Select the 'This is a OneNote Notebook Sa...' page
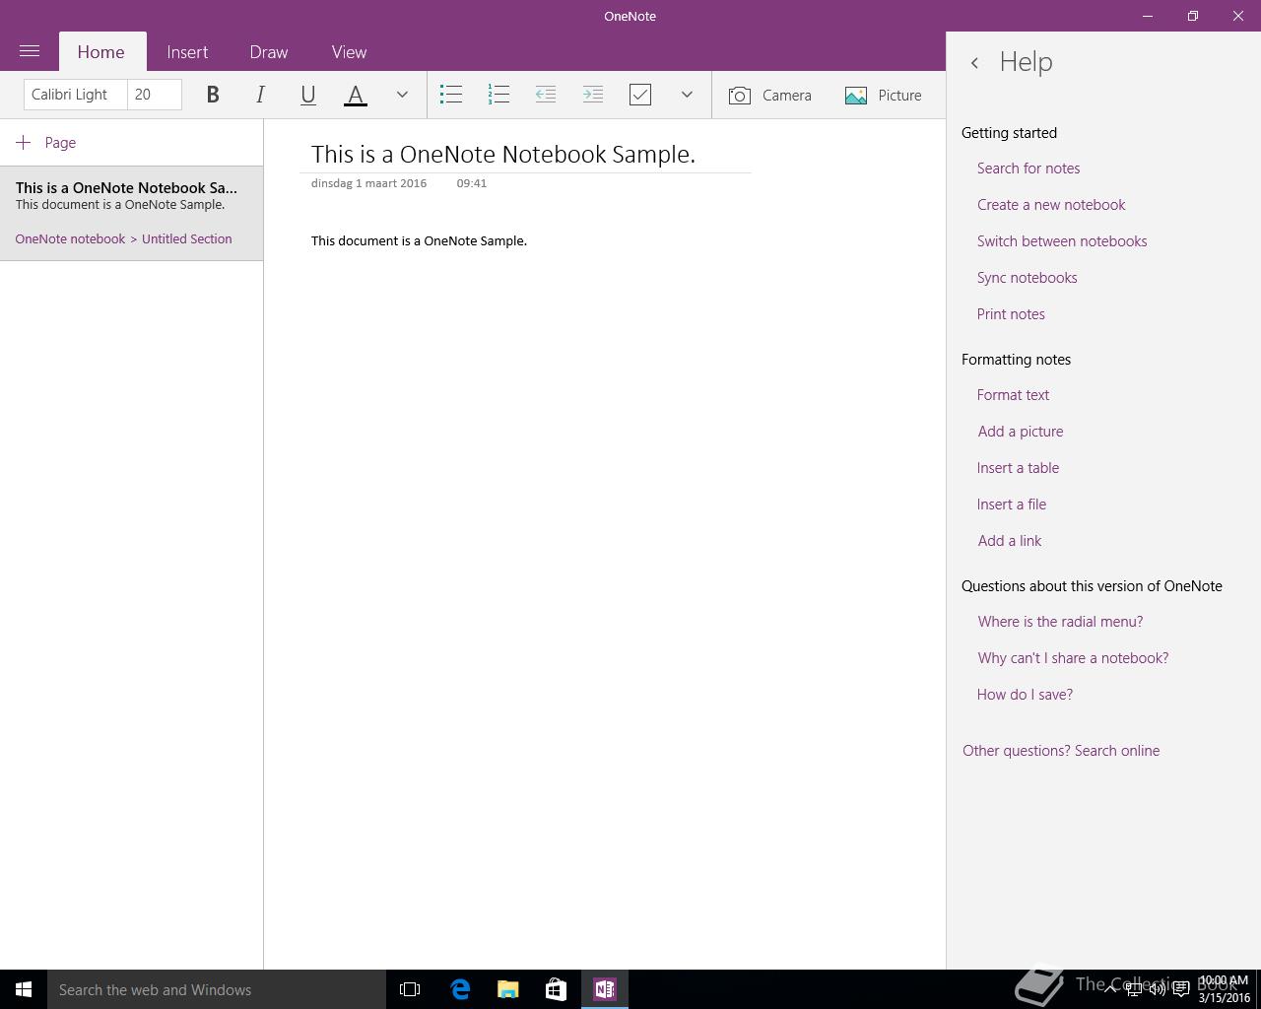 (131, 213)
